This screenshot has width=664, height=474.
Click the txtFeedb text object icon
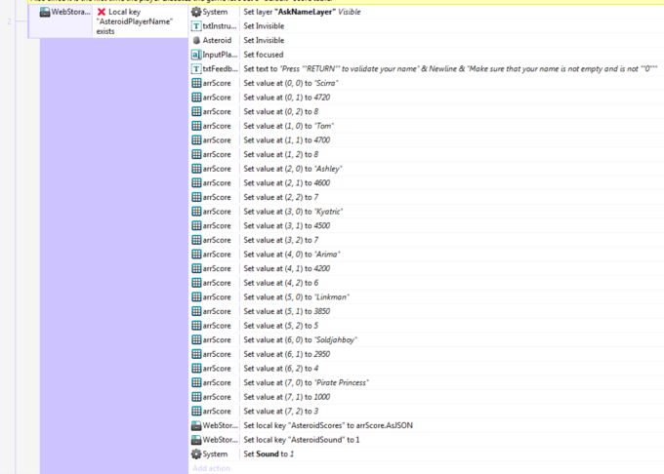(x=196, y=69)
